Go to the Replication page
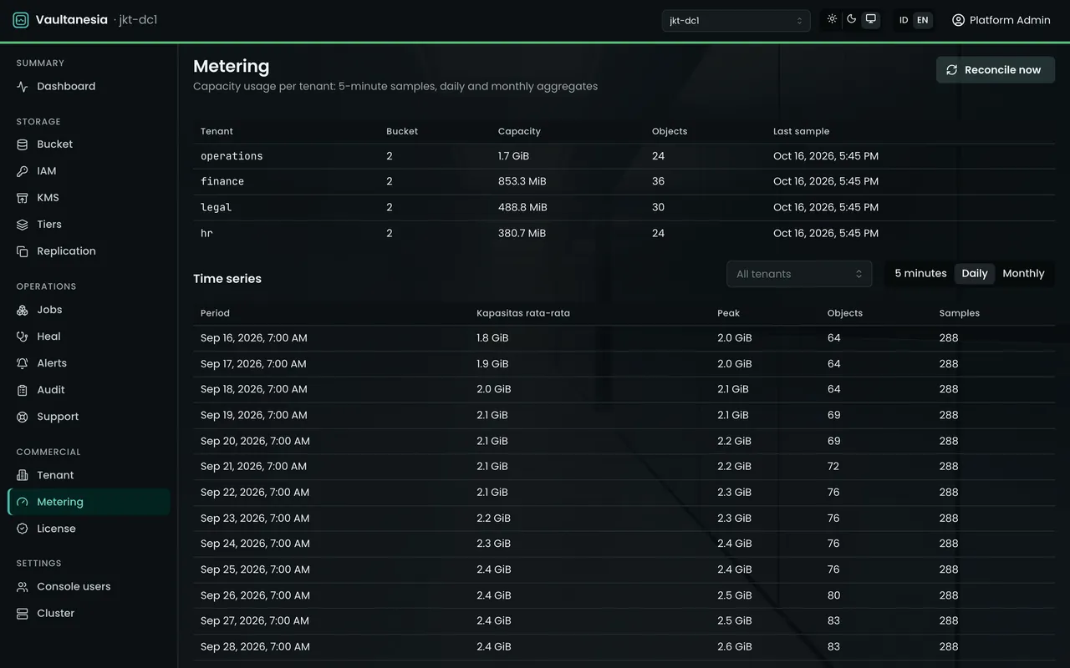1070x668 pixels. click(x=89, y=251)
